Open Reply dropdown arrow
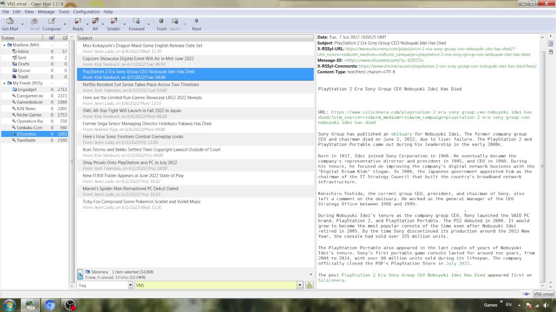 87,24
